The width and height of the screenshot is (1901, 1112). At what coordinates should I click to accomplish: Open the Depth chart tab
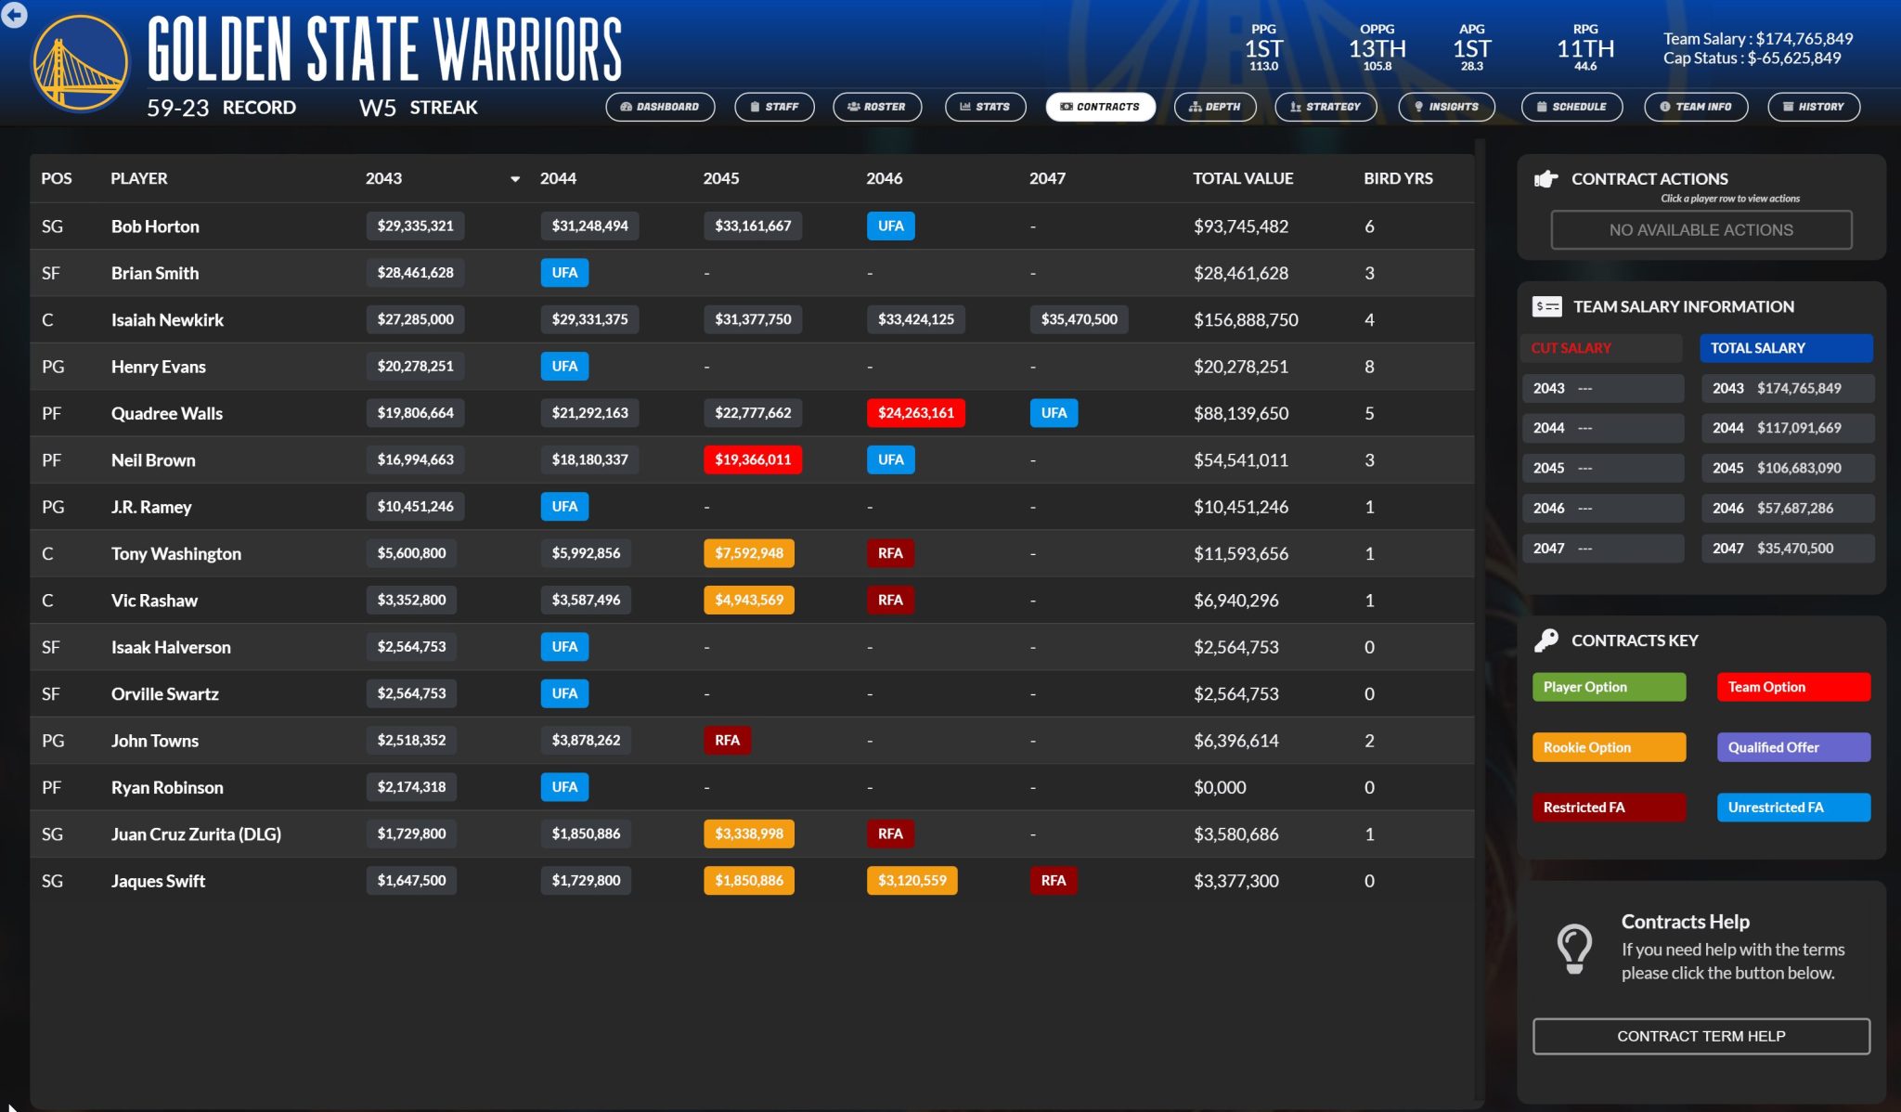pos(1214,107)
